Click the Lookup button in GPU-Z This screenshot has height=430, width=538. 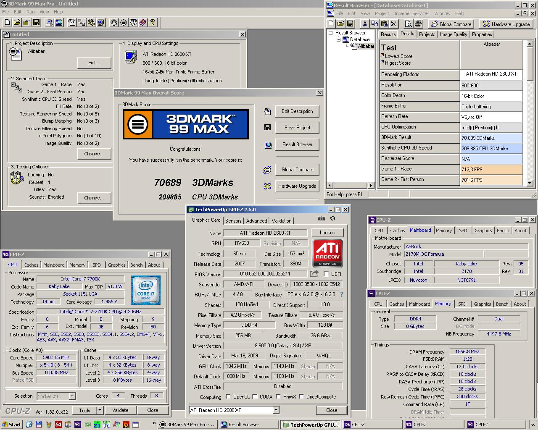[327, 233]
